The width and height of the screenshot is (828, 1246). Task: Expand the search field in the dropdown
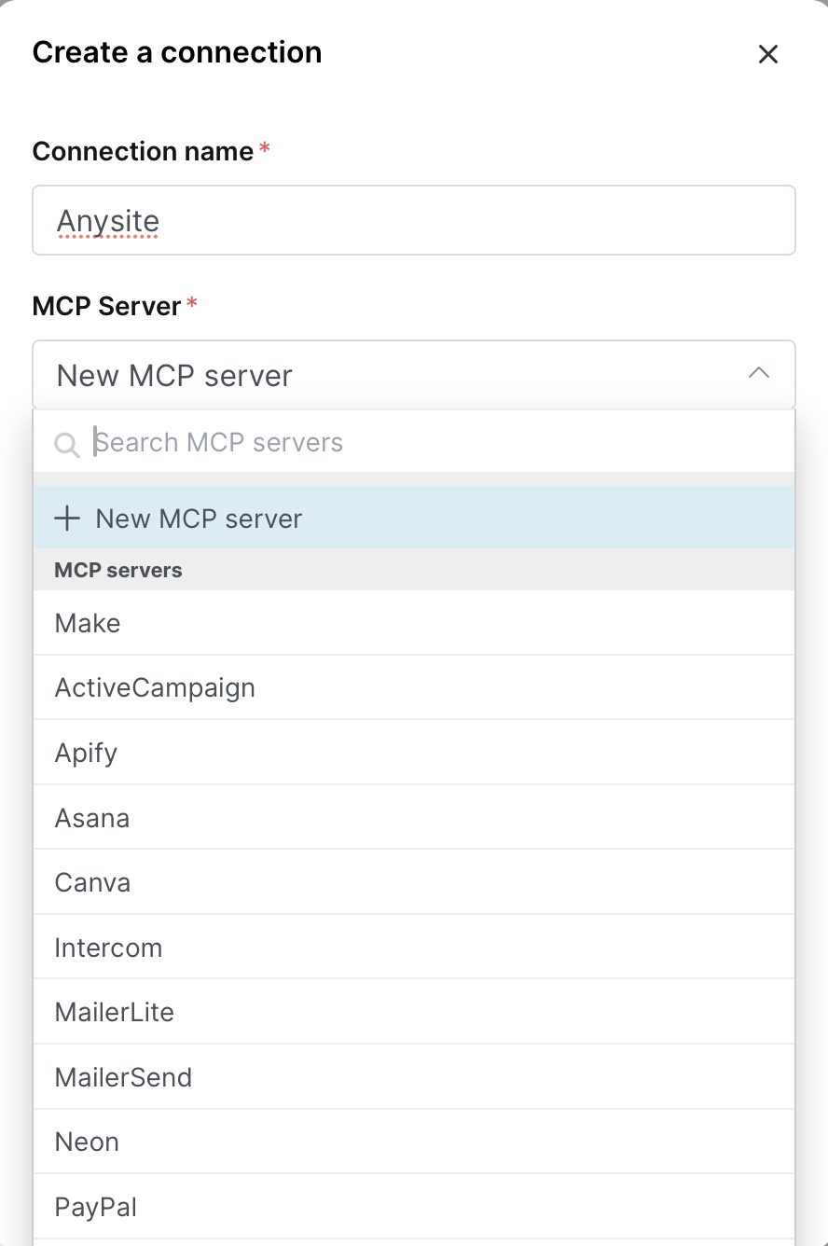[x=280, y=442]
